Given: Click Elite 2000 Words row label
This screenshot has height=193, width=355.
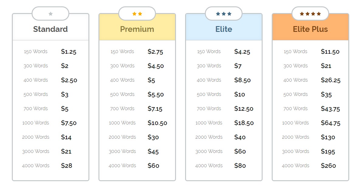Looking at the screenshot, I should [x=209, y=137].
